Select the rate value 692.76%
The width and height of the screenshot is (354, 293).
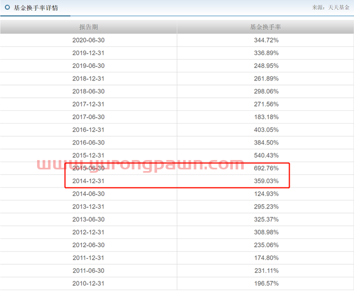coord(266,168)
